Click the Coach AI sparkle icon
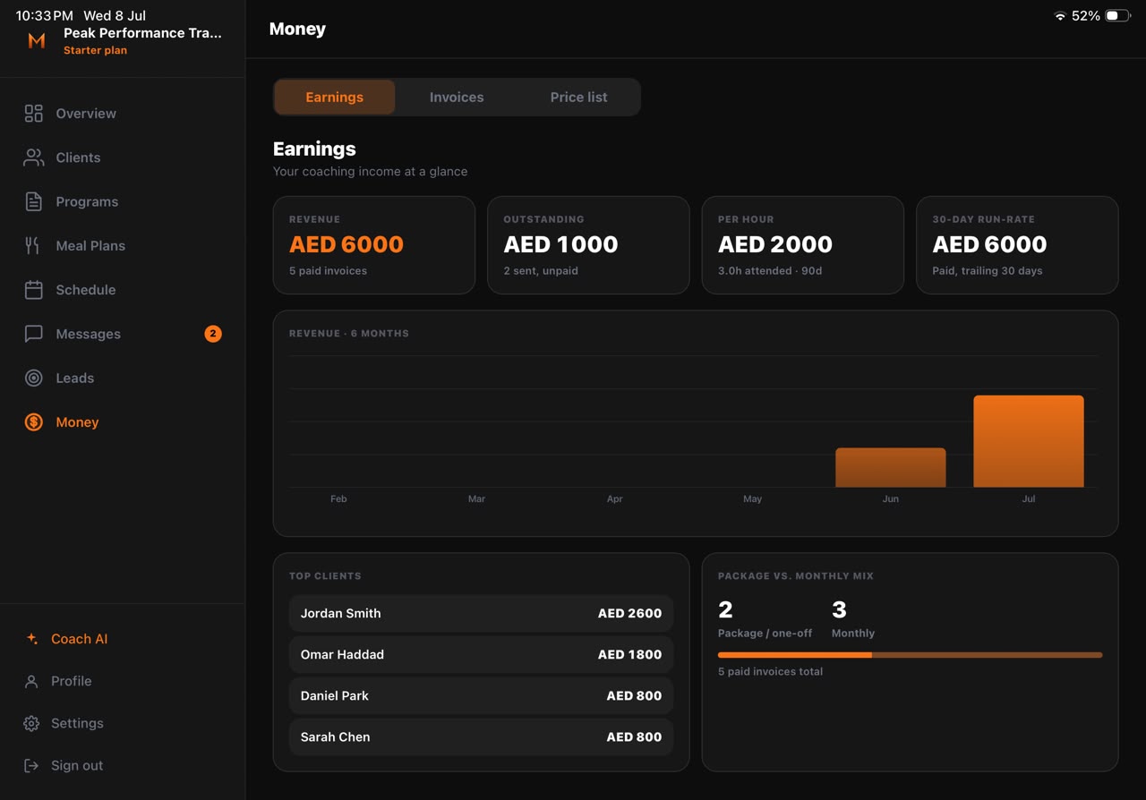 pyautogui.click(x=31, y=639)
